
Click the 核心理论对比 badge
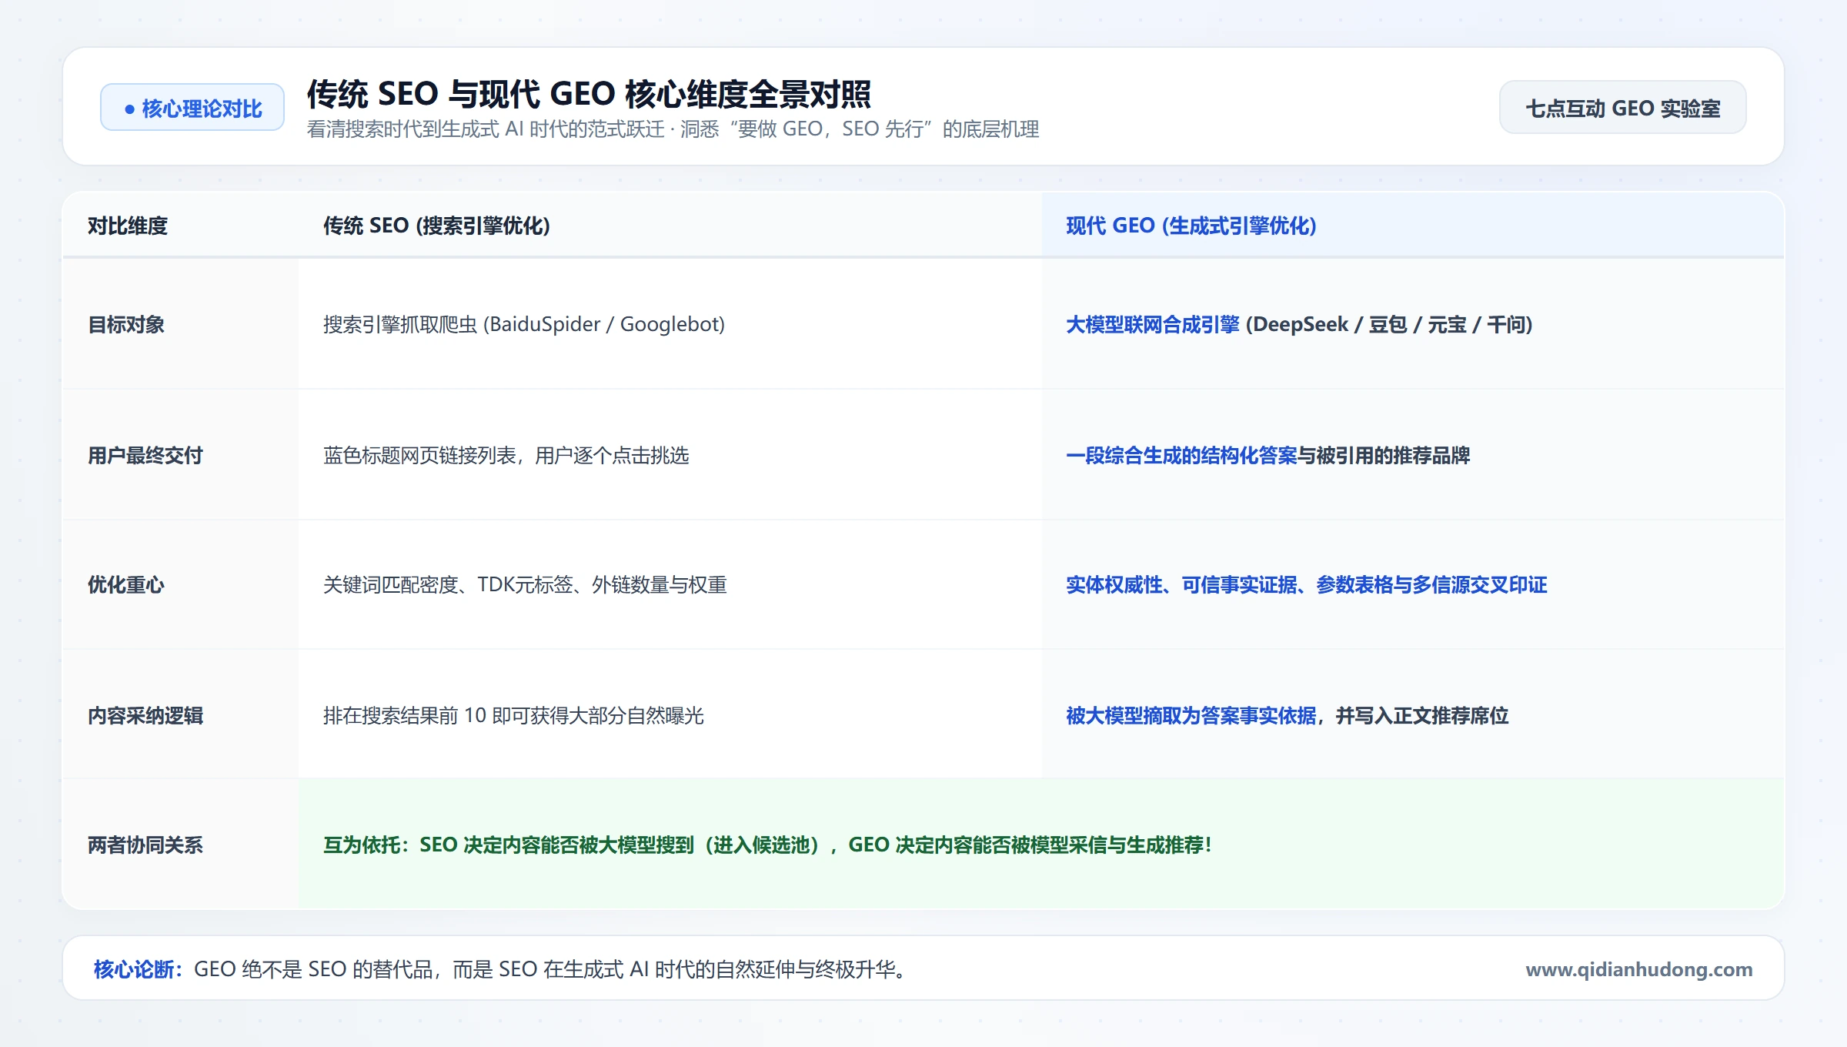pos(192,108)
